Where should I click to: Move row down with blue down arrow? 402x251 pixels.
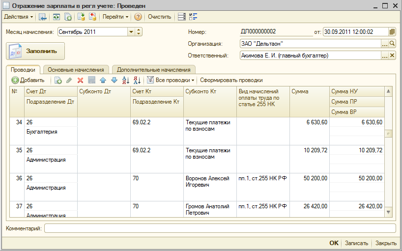click(114, 81)
